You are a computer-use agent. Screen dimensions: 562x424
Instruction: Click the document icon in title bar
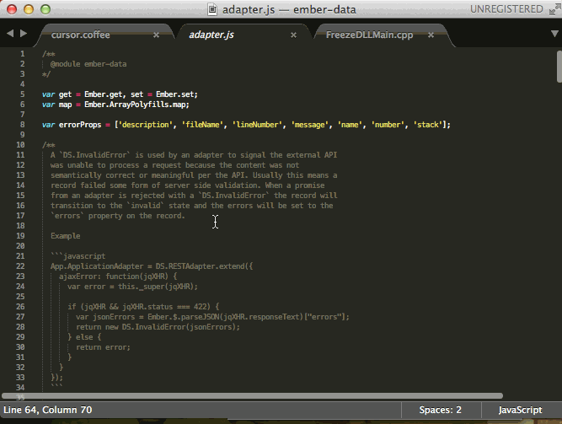[x=212, y=9]
